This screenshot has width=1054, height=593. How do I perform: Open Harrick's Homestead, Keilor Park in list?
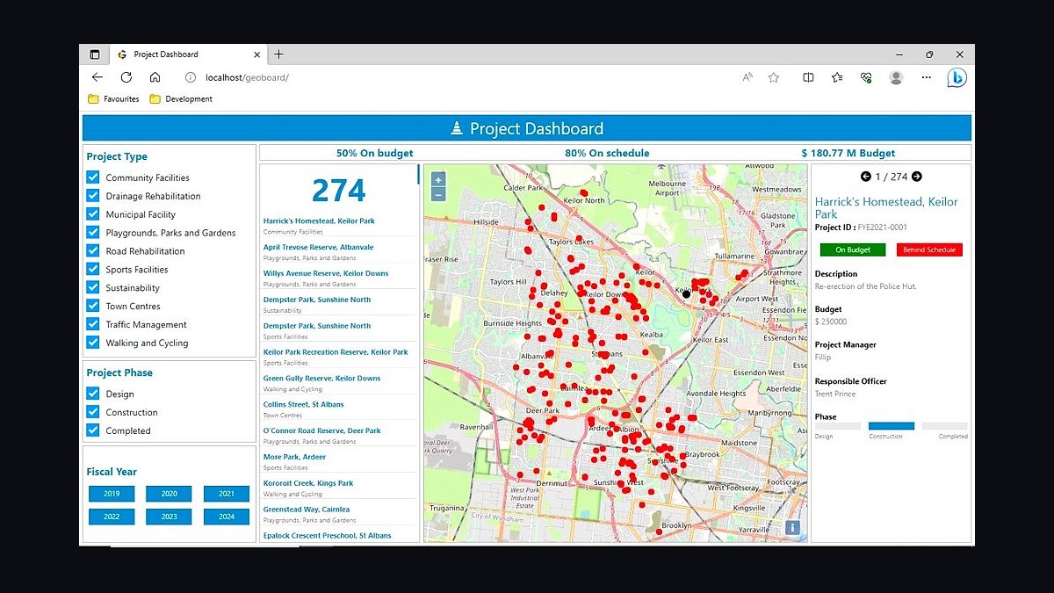point(319,221)
